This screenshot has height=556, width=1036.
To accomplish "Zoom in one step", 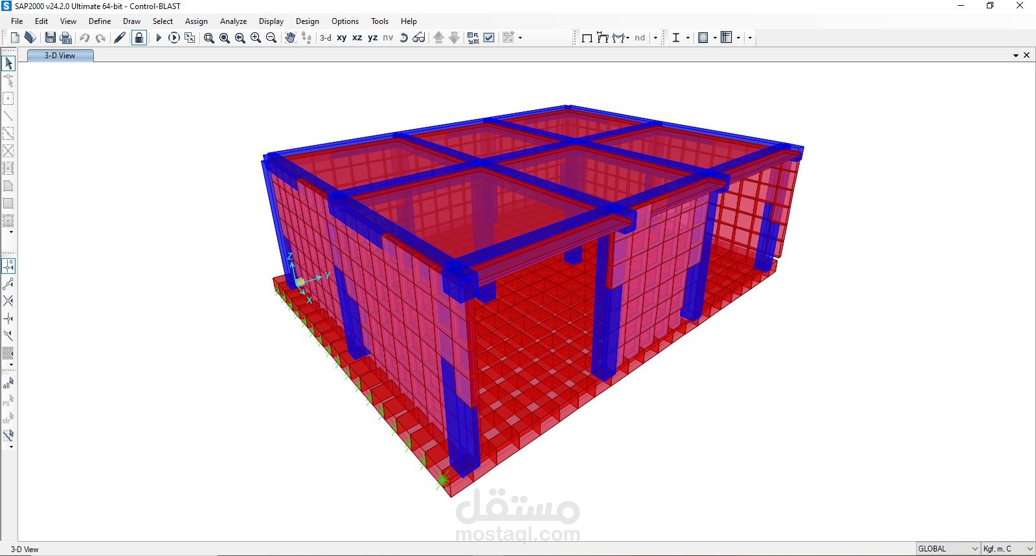I will (256, 38).
